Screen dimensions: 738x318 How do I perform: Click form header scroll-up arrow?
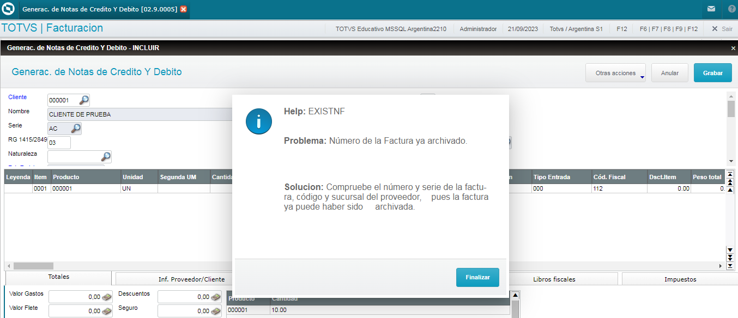tap(731, 96)
